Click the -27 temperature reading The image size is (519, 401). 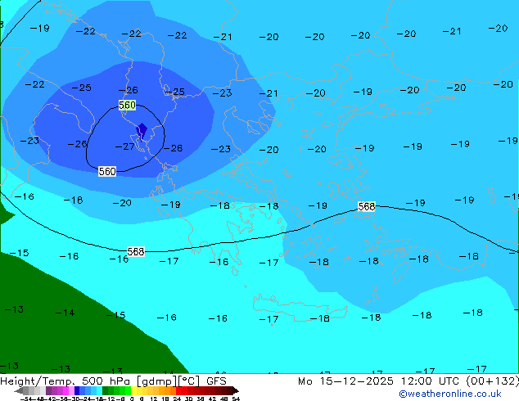(125, 146)
